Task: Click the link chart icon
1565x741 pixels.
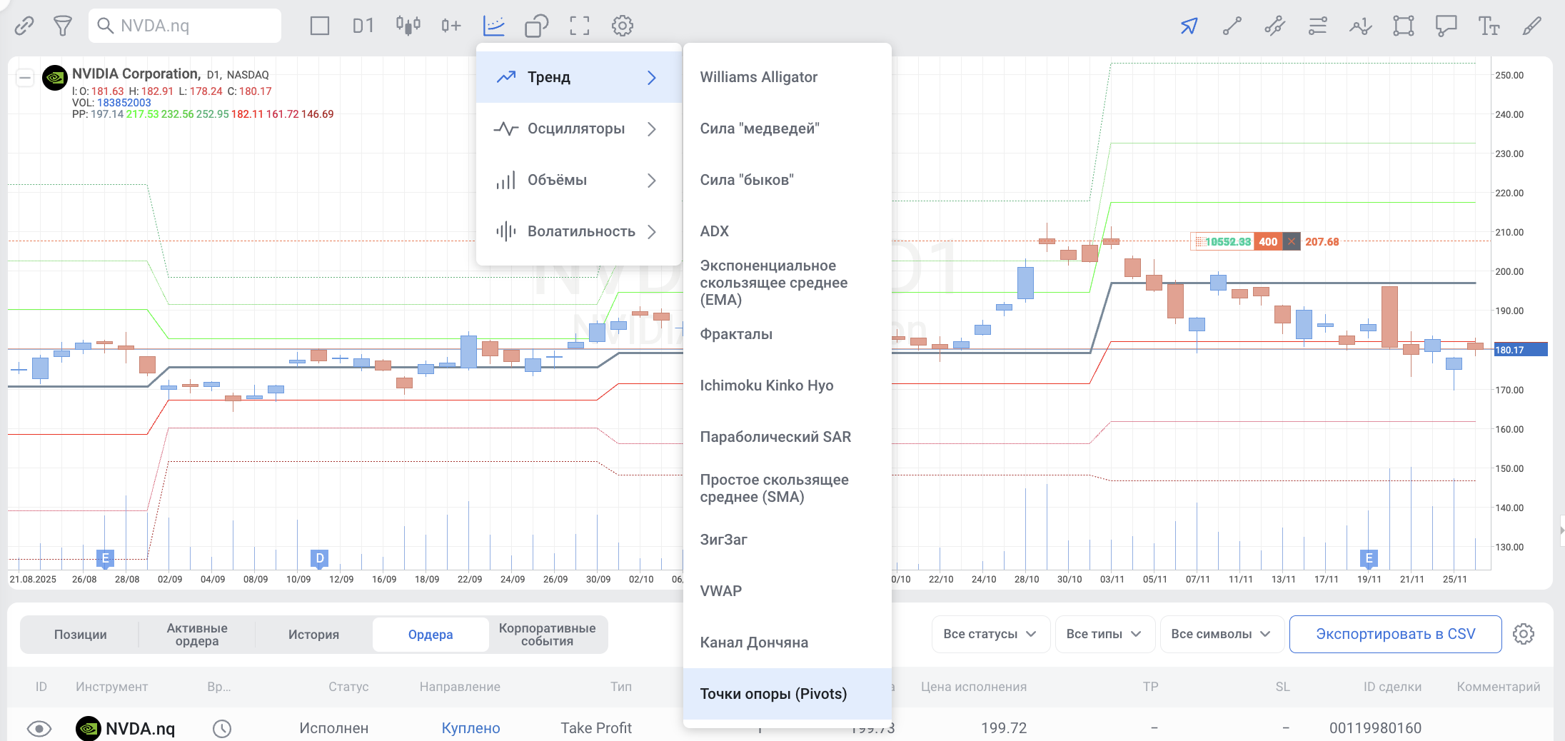Action: pyautogui.click(x=24, y=26)
